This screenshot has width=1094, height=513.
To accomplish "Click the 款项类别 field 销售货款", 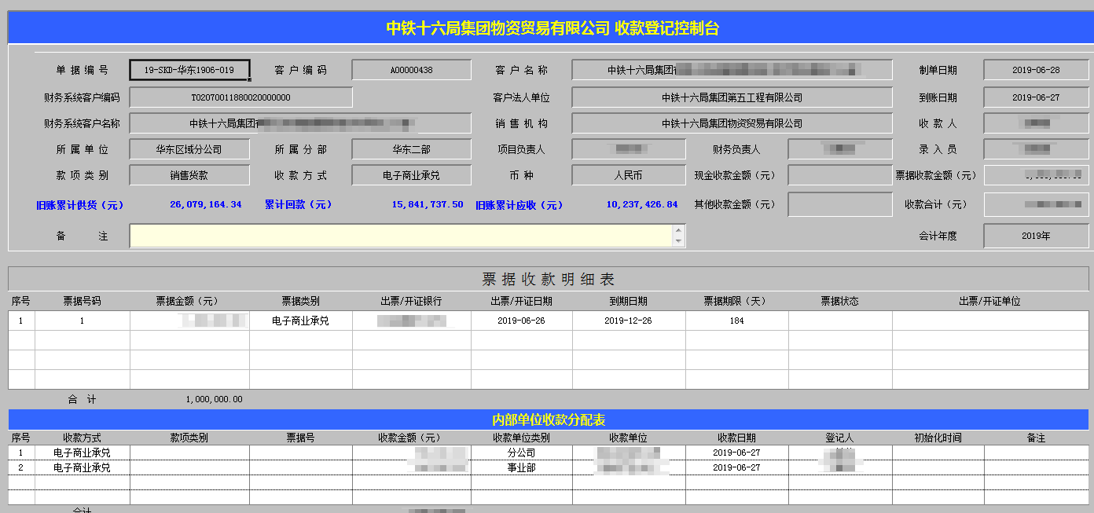I will [x=189, y=175].
